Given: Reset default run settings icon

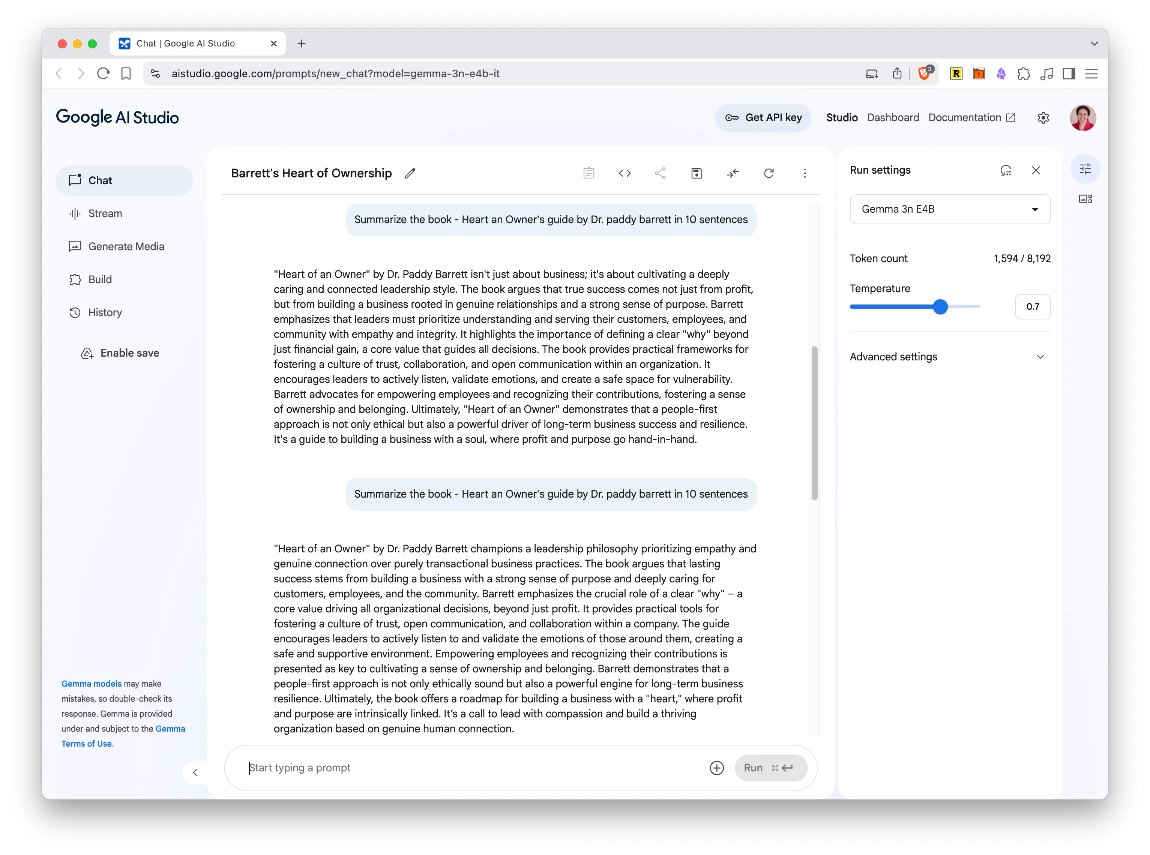Looking at the screenshot, I should [1006, 170].
